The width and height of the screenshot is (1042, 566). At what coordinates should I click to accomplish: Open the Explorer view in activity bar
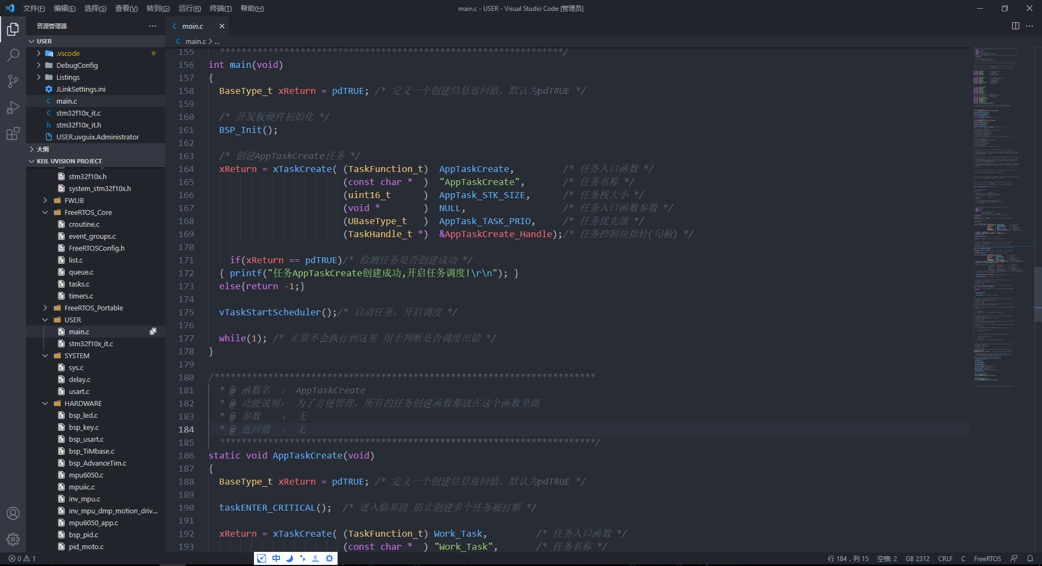pyautogui.click(x=13, y=29)
